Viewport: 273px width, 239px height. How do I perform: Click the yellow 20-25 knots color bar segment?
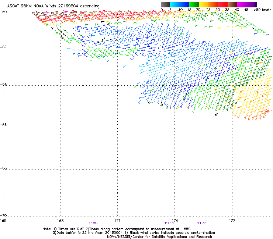click(x=204, y=4)
